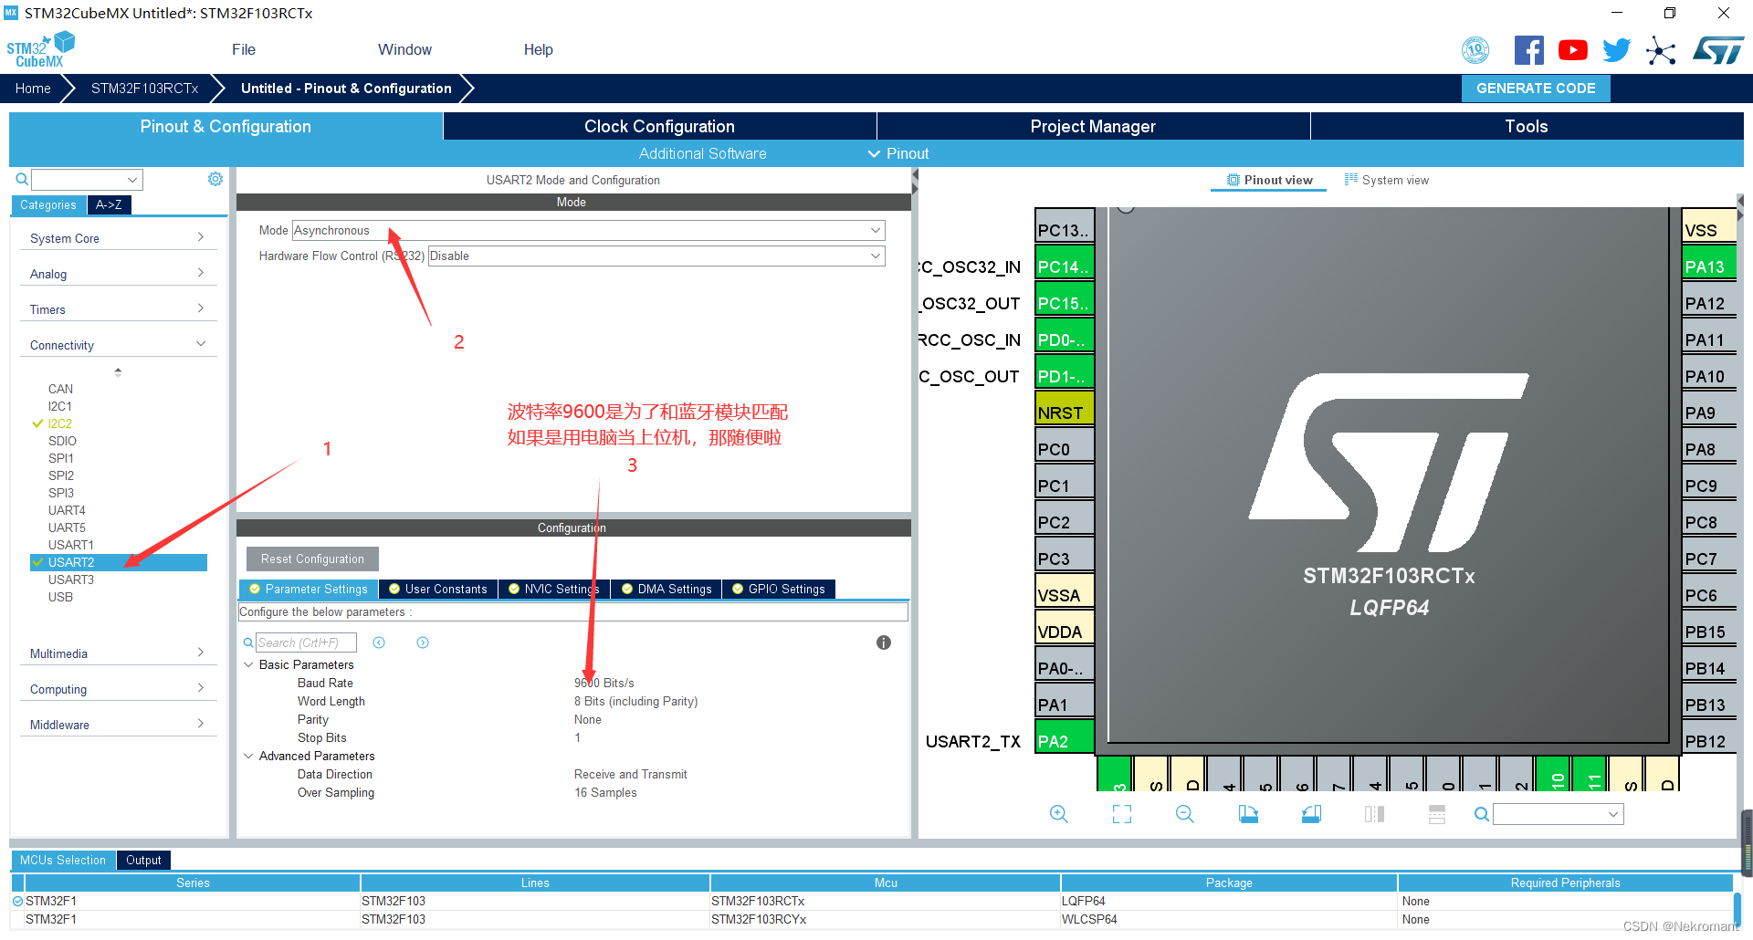Expand the Timers category

coord(118,309)
